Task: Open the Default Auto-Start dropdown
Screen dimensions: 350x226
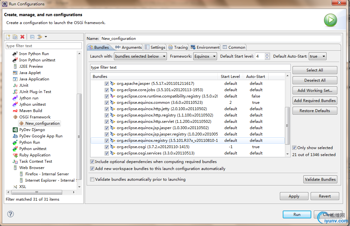Action: tap(318, 56)
